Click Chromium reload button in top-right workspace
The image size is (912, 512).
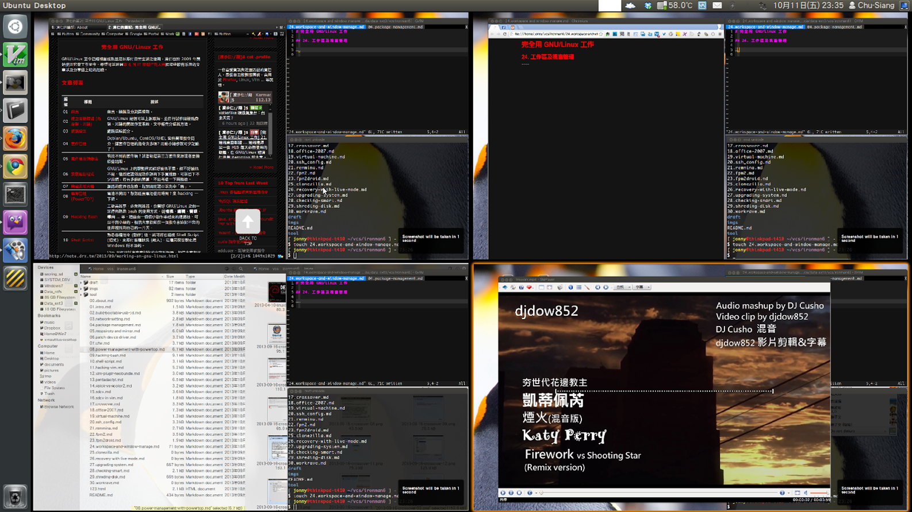pyautogui.click(x=505, y=34)
